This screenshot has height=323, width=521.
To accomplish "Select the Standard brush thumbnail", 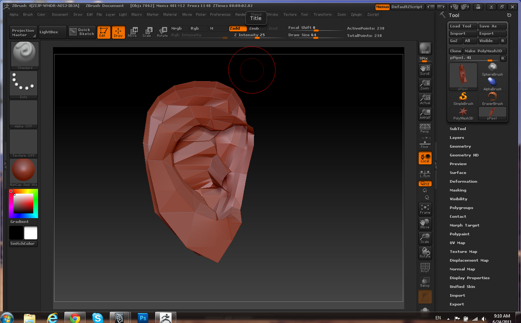I will coord(25,55).
